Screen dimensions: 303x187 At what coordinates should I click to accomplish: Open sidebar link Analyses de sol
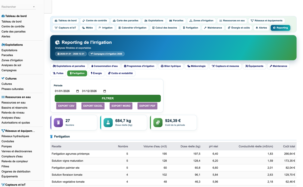pos(11,65)
